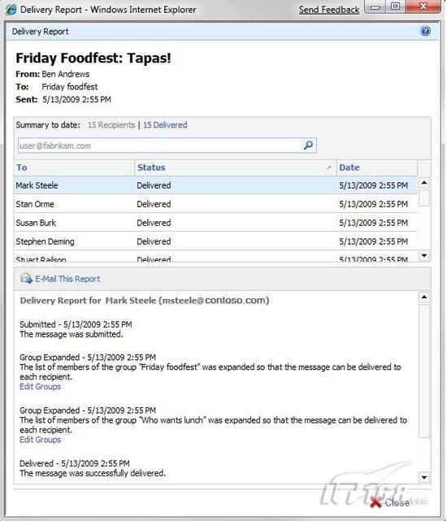Click the report detail pane scroll up arrow
Image resolution: width=447 pixels, height=521 pixels.
tap(423, 297)
